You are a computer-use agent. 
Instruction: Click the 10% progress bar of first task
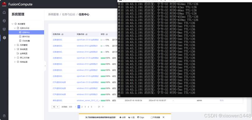(103, 40)
